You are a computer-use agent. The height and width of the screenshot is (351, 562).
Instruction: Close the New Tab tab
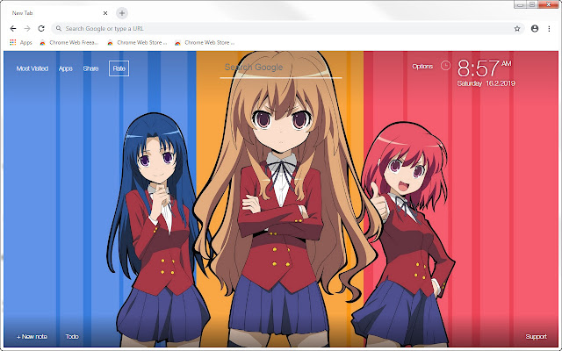click(x=105, y=13)
